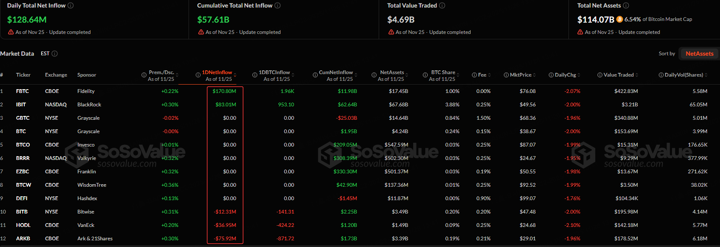Viewport: 720px width, 247px height.
Task: Sort table by 1DNetInflow column
Action: tap(235, 75)
